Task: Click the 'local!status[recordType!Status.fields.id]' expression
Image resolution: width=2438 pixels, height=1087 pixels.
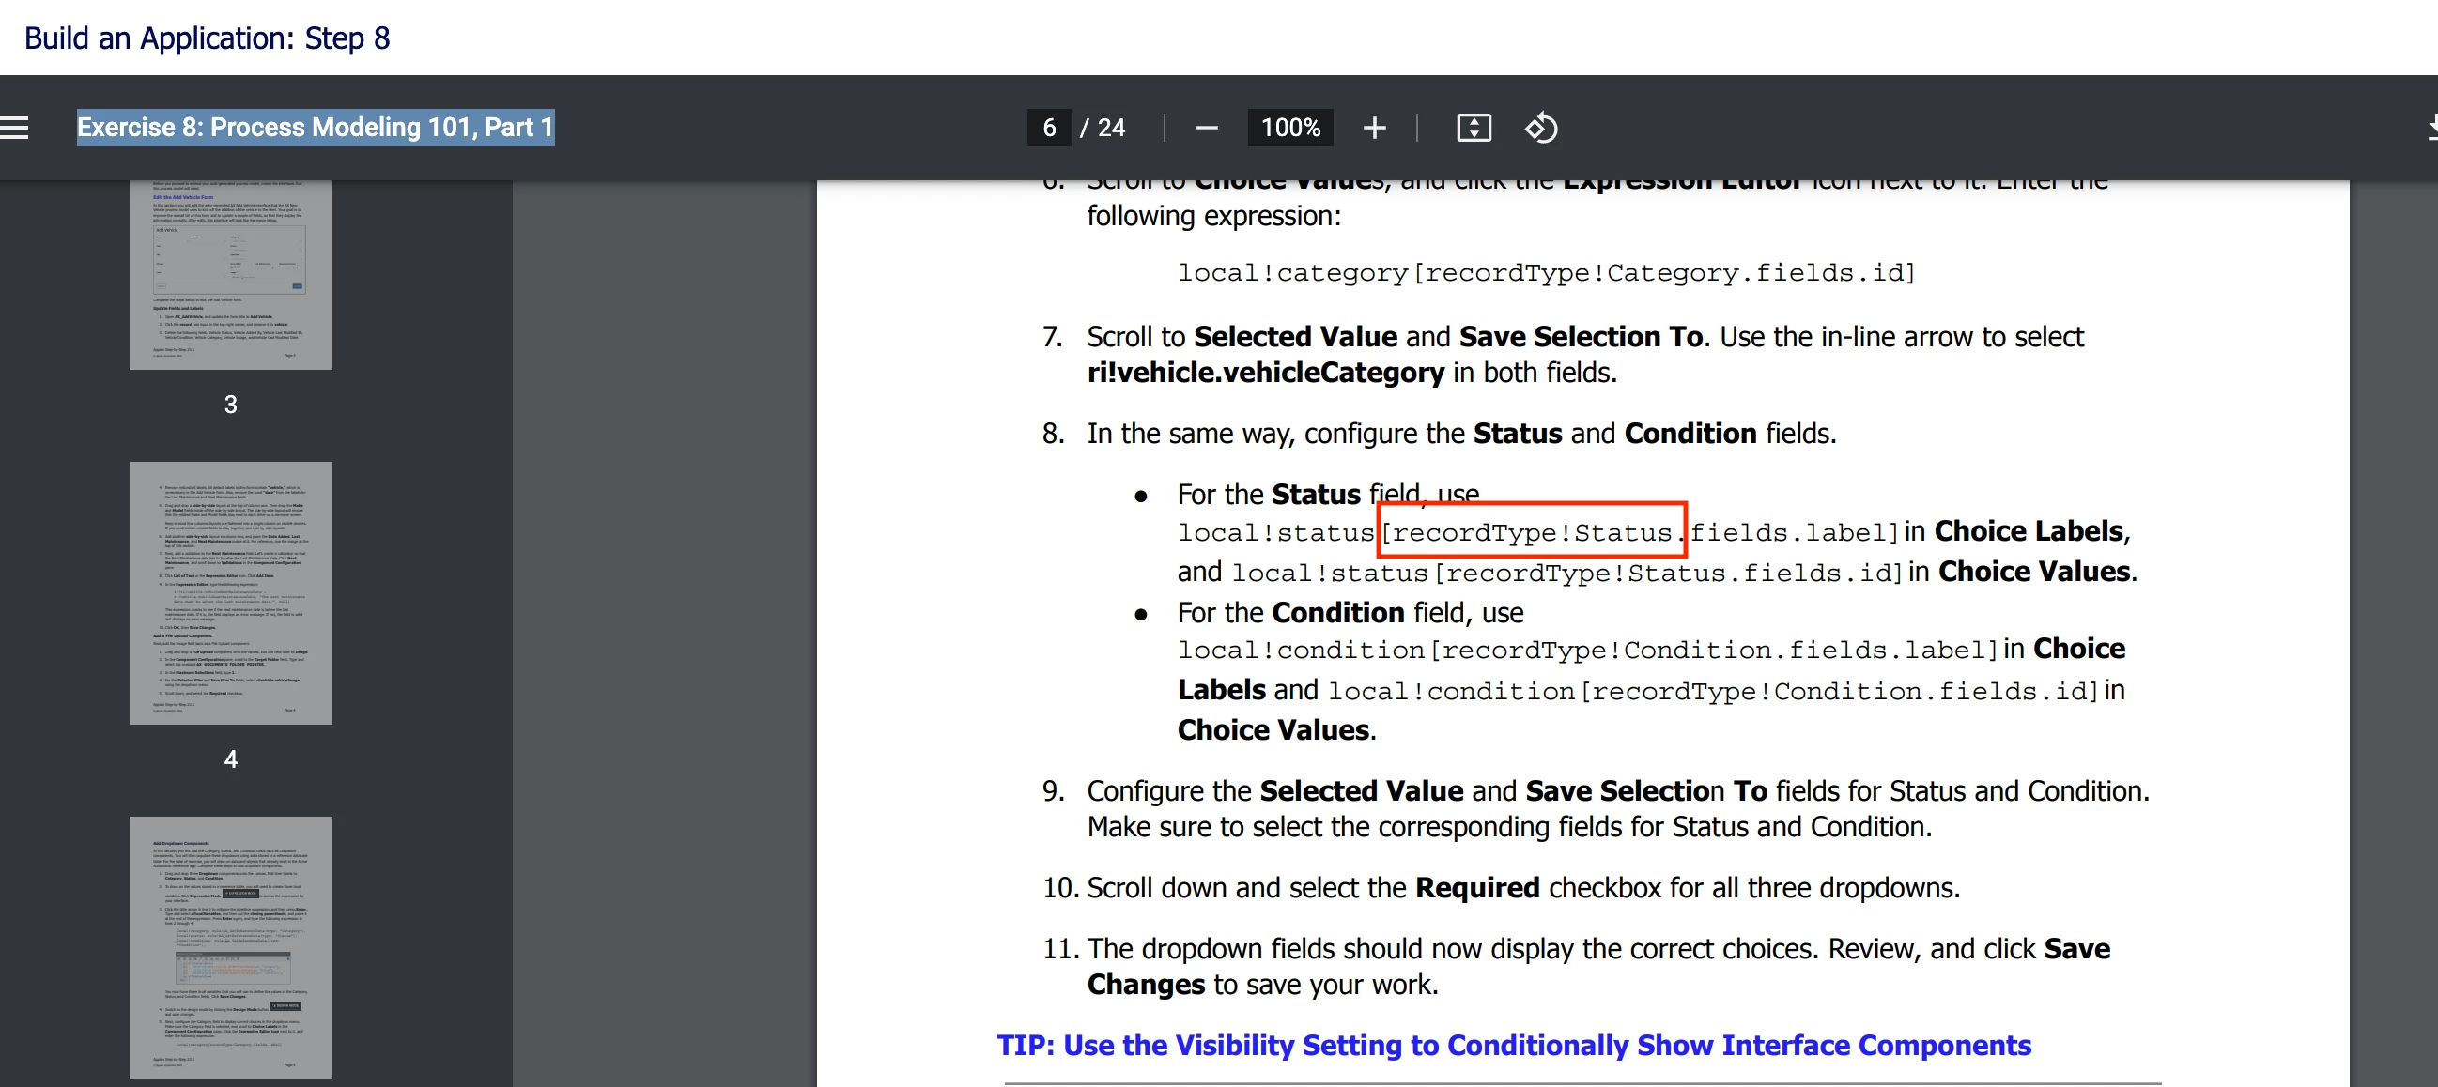Action: click(x=1566, y=574)
